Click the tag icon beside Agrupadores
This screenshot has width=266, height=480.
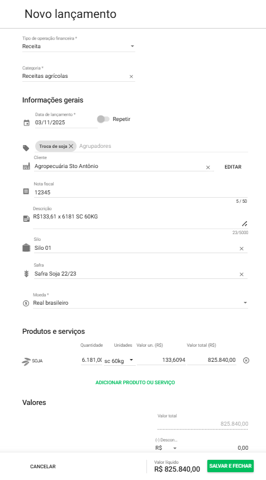coord(26,148)
